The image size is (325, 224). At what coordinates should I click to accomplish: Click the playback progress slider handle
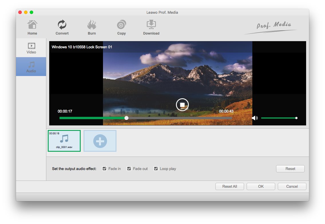coord(126,118)
